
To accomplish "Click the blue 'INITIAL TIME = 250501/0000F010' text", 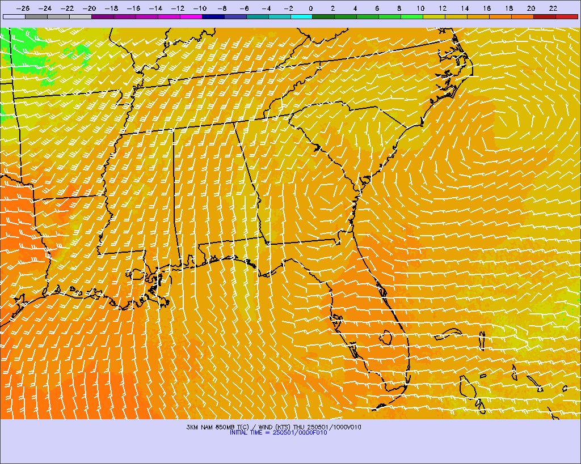I will coord(278,432).
